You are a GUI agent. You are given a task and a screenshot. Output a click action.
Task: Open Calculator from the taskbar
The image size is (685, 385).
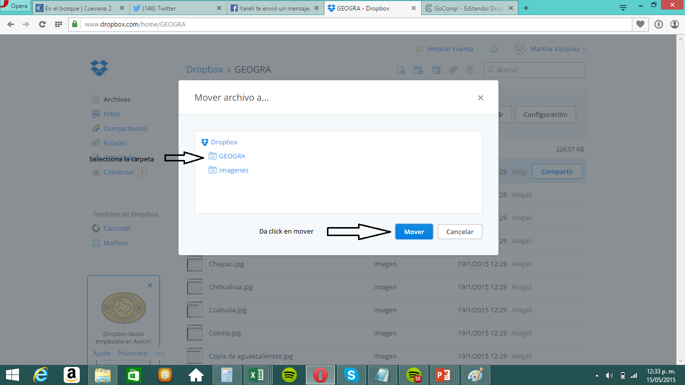click(x=227, y=375)
